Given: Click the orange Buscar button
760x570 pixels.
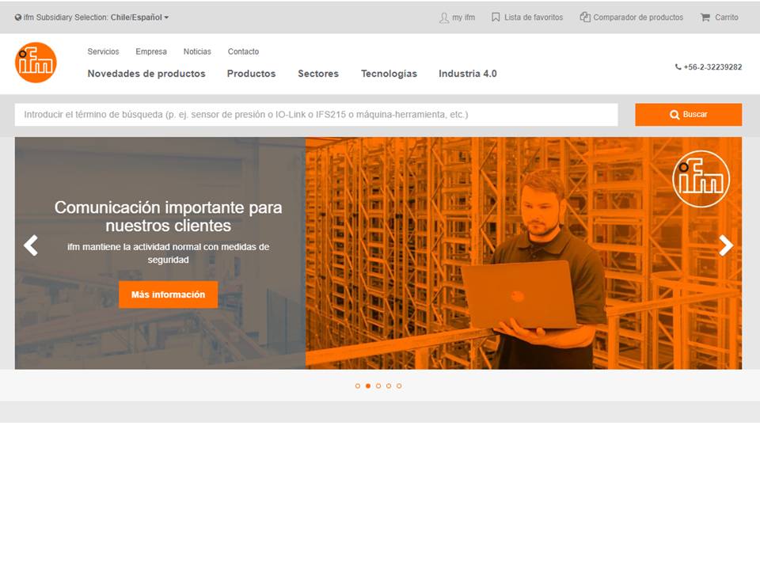Looking at the screenshot, I should pos(688,115).
